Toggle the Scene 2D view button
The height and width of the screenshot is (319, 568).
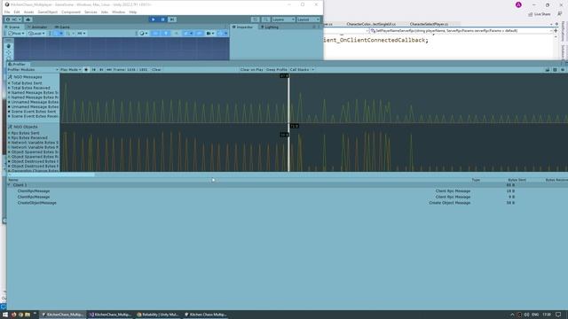pos(155,34)
